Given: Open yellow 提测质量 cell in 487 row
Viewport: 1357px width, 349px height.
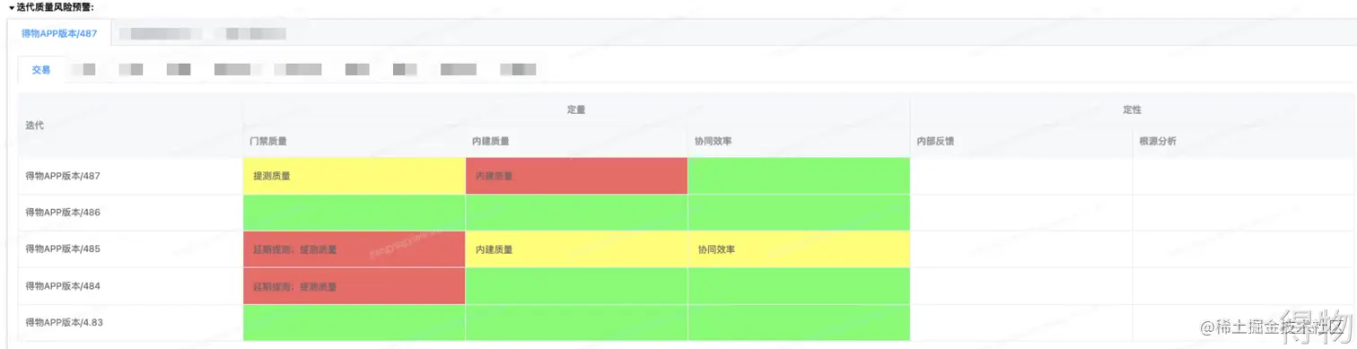Looking at the screenshot, I should pyautogui.click(x=354, y=176).
